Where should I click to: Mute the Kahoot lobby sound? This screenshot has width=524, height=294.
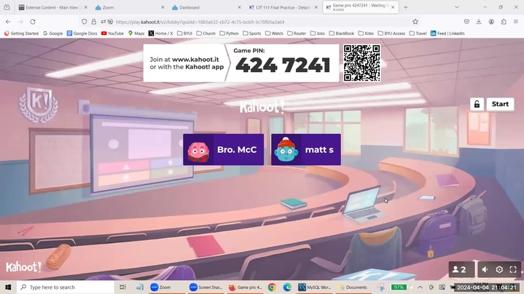pyautogui.click(x=485, y=270)
